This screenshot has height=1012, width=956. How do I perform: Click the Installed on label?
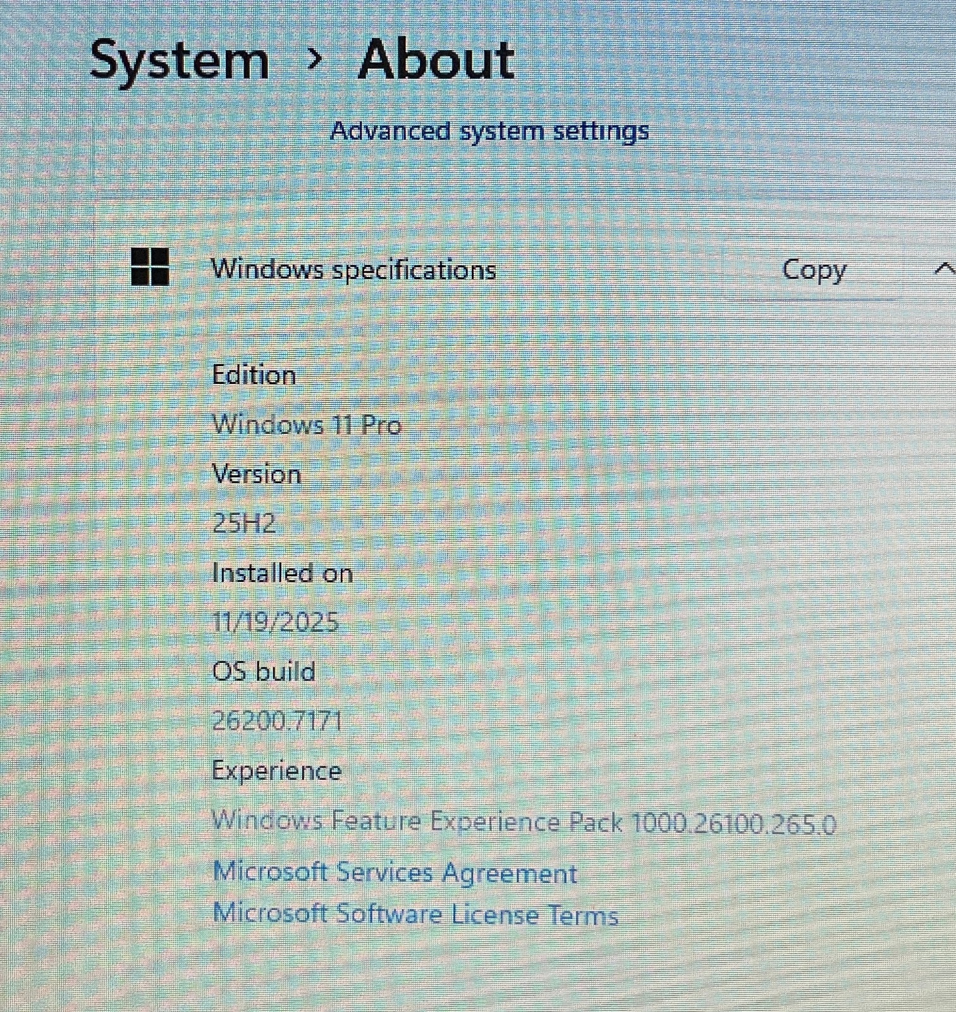pyautogui.click(x=282, y=573)
